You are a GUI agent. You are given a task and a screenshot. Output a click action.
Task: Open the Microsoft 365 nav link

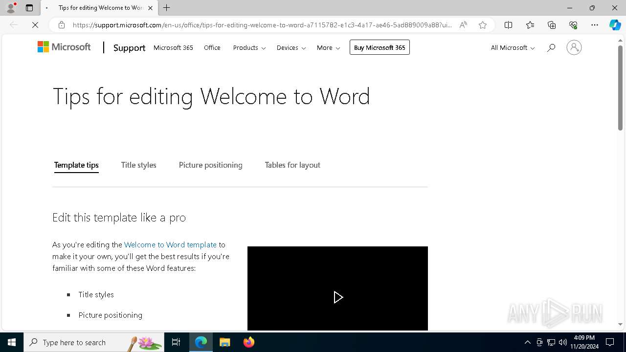[x=173, y=47]
